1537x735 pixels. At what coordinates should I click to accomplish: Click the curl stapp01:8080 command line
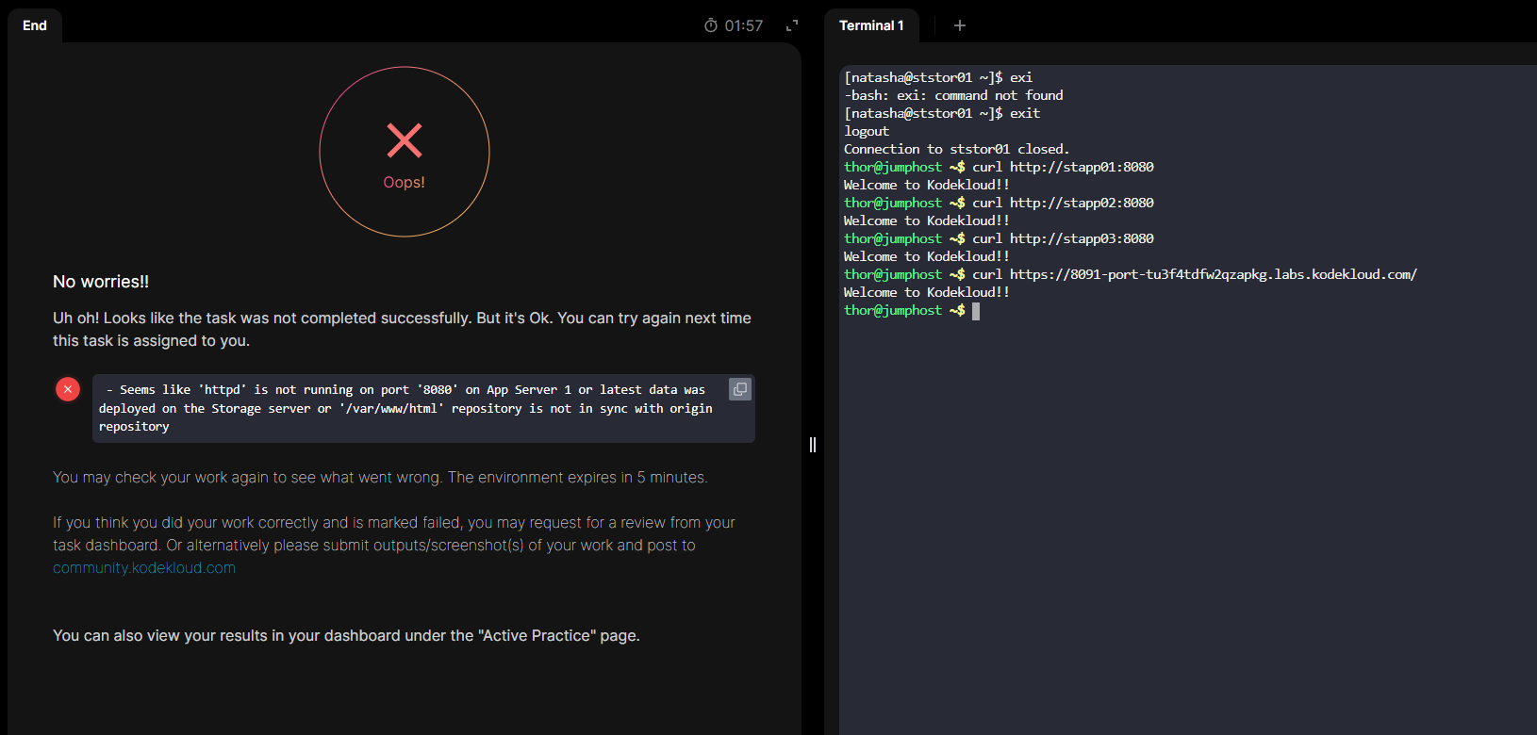[x=1063, y=167]
